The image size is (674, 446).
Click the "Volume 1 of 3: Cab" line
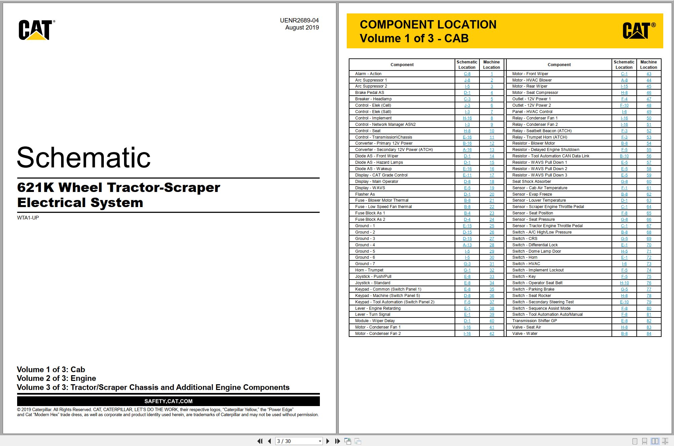coord(51,369)
